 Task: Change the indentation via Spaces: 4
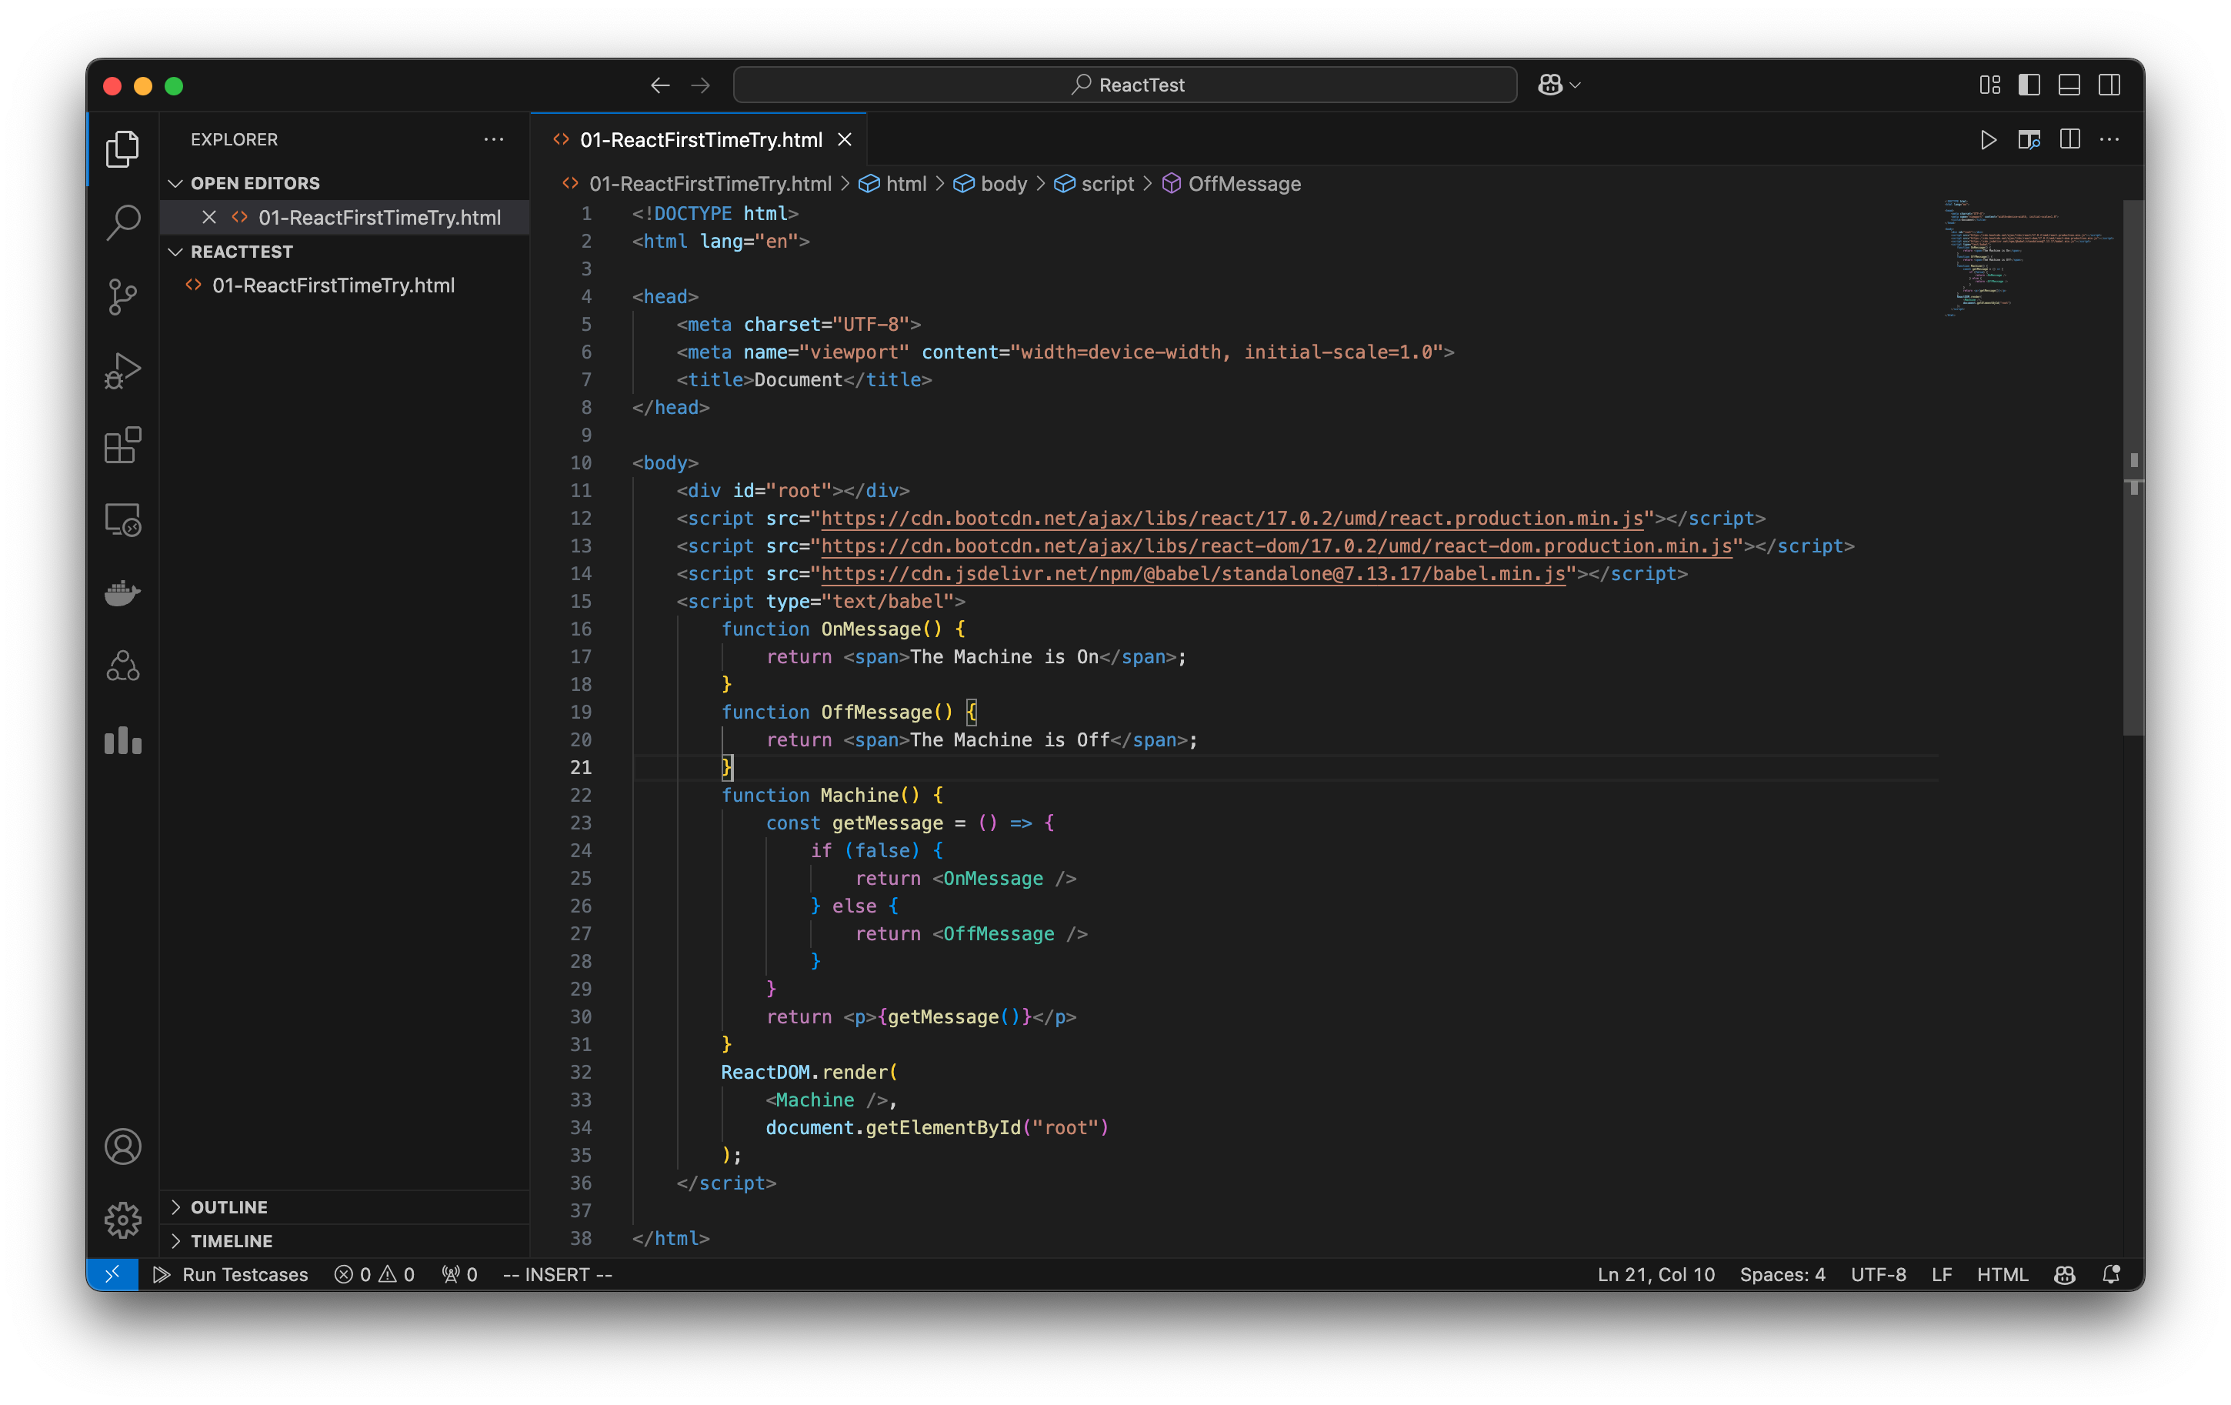click(1782, 1274)
